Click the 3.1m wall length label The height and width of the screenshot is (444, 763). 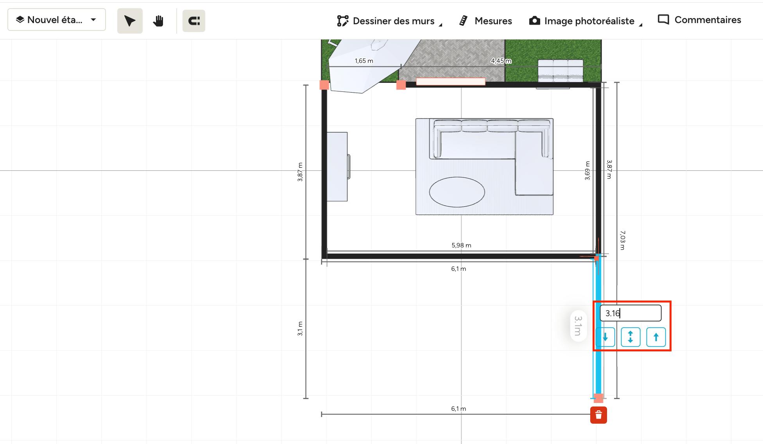click(x=578, y=326)
